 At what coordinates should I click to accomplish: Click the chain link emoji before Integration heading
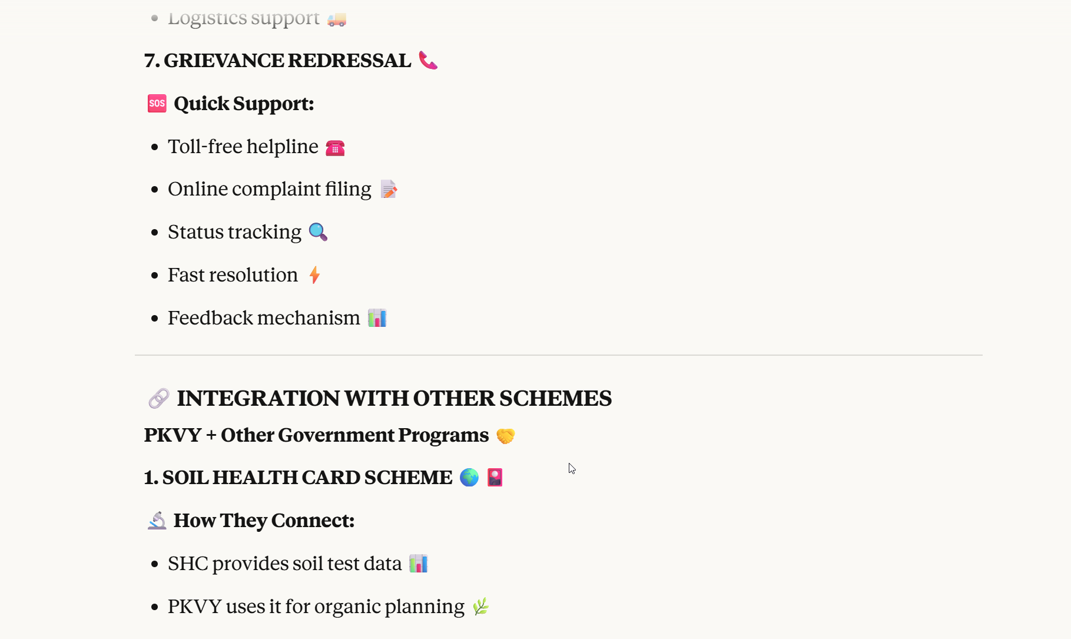[x=158, y=398]
